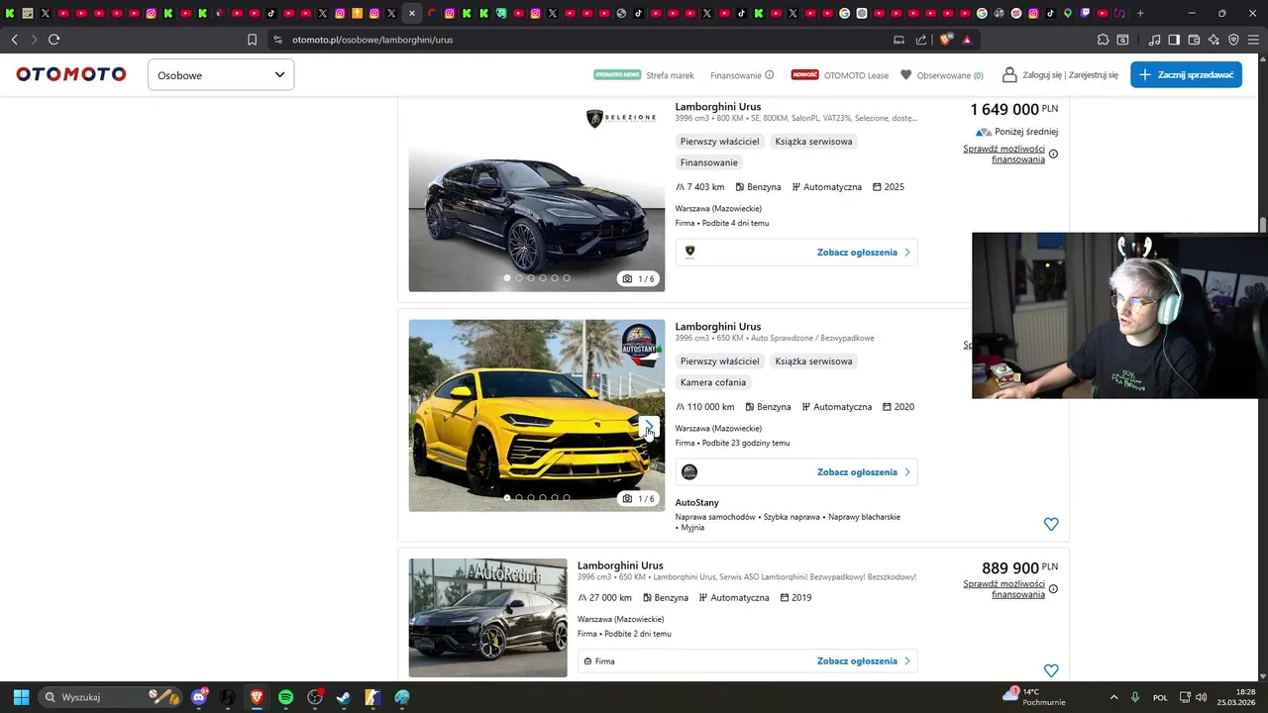Screen dimensions: 1268x713
Task: Click Kamera cofania tag
Action: coord(713,382)
